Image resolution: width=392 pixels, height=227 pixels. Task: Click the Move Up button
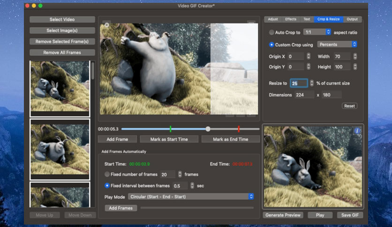(x=45, y=215)
